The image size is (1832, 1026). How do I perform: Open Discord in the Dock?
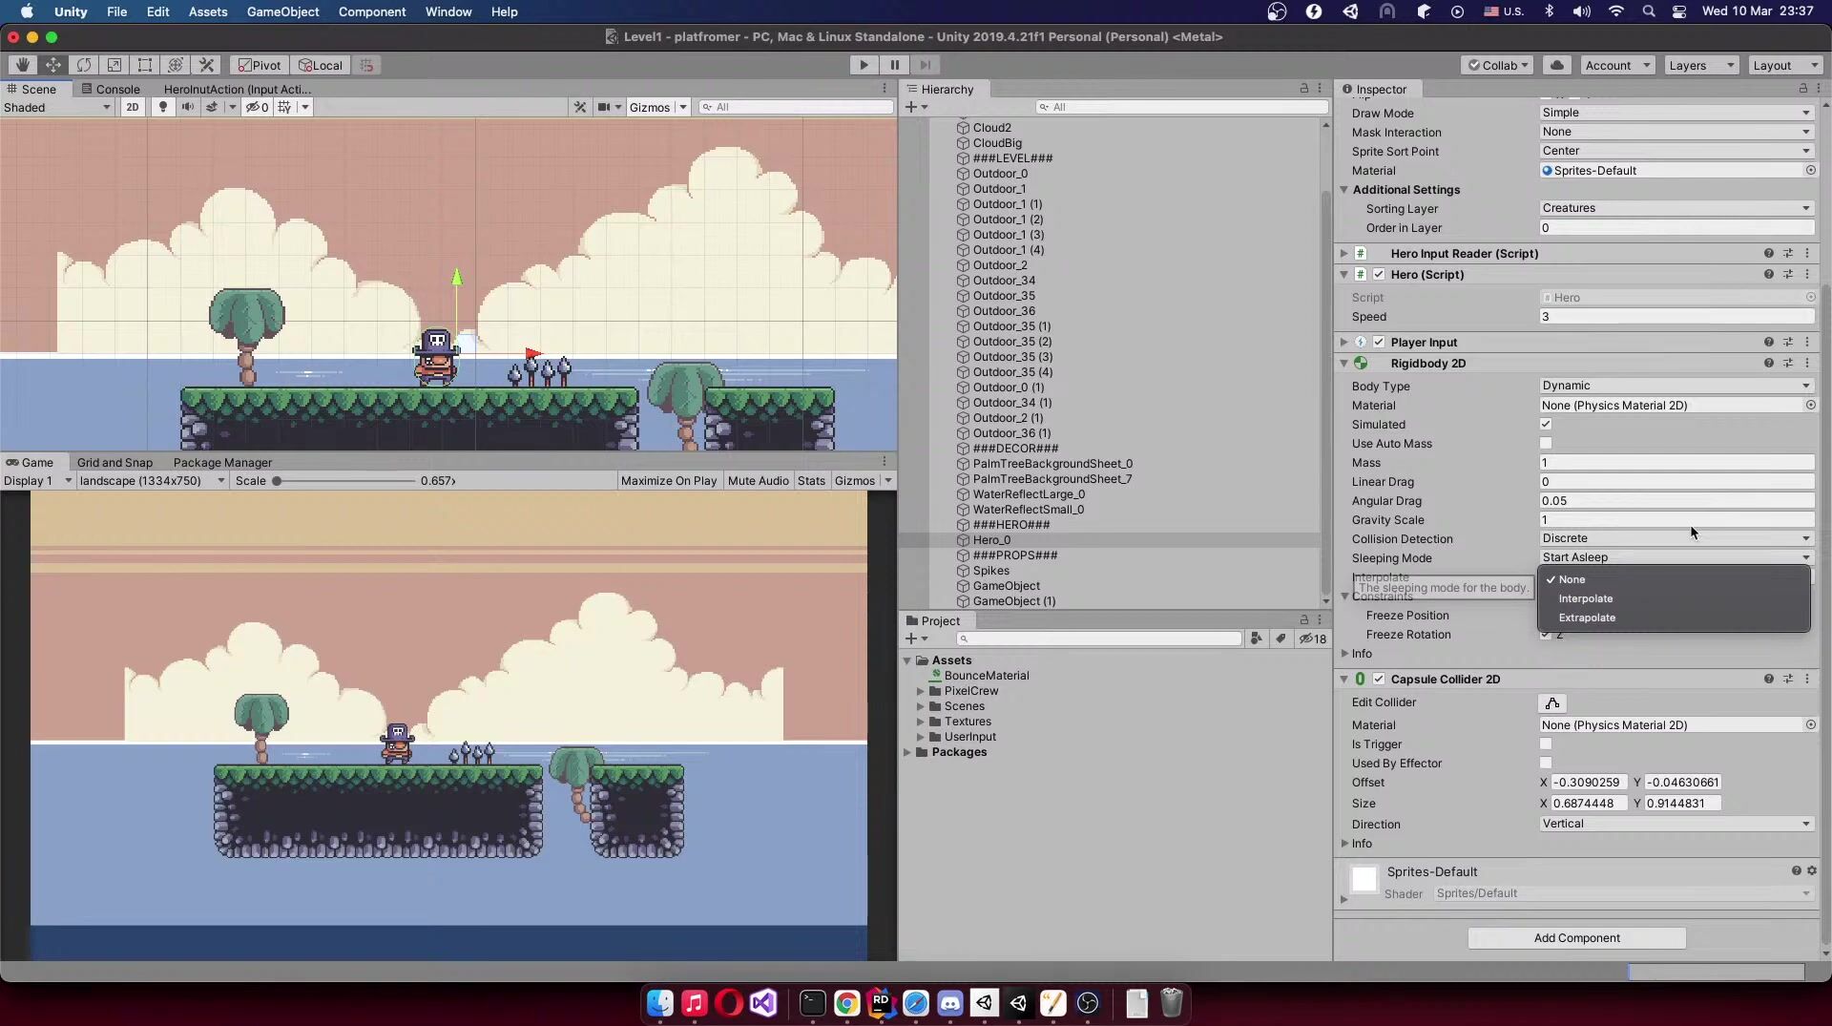[x=950, y=1003]
